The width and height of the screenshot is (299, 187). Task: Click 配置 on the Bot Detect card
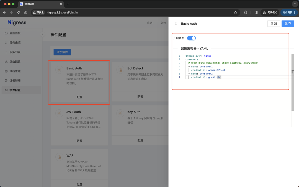140,97
